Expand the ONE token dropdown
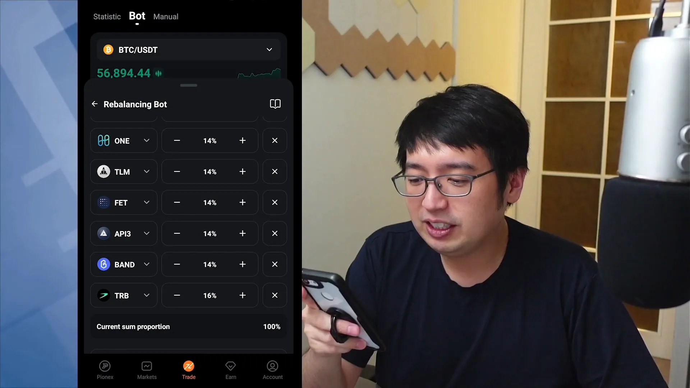 coord(146,141)
